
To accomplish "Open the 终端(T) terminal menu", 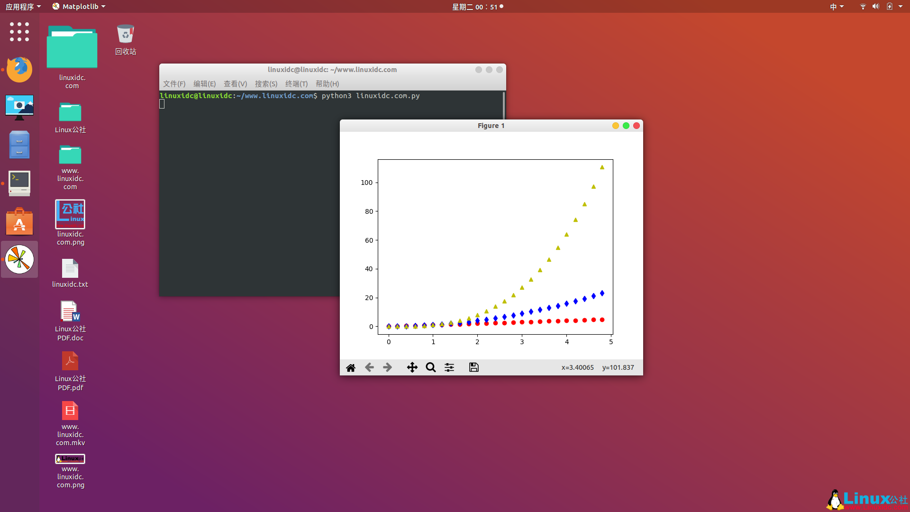I will point(296,84).
